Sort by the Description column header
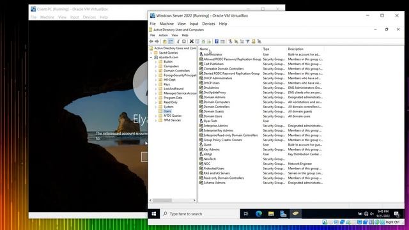The image size is (409, 230). click(x=305, y=49)
